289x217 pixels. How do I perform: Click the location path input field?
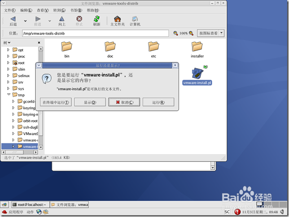point(95,33)
